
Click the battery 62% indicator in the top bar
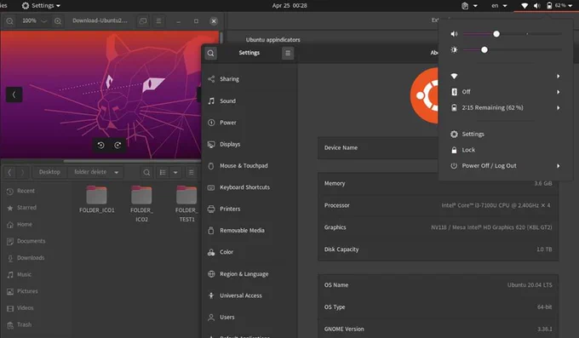(x=559, y=6)
